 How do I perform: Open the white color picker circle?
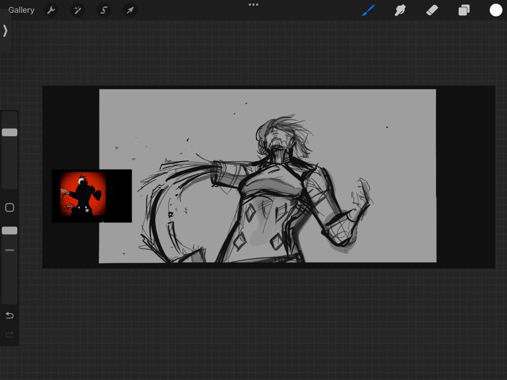496,10
